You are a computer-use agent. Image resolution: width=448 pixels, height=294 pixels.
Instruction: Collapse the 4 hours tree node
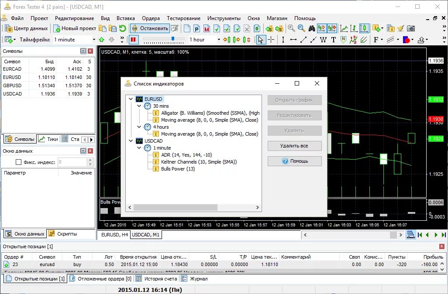click(139, 127)
